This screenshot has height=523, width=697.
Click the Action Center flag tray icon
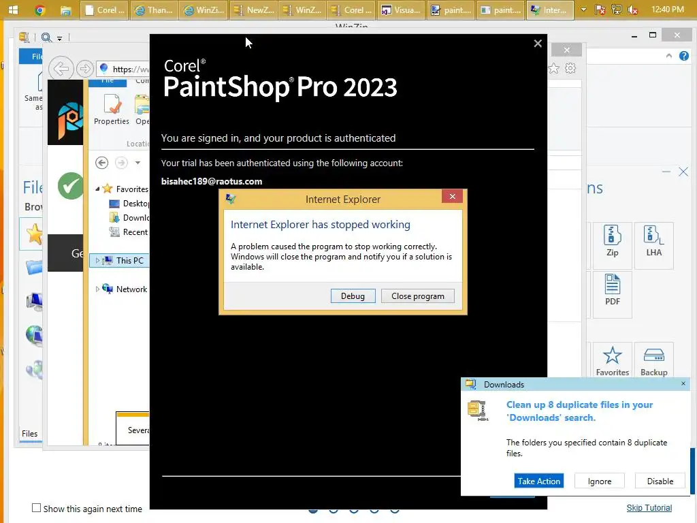(600, 10)
